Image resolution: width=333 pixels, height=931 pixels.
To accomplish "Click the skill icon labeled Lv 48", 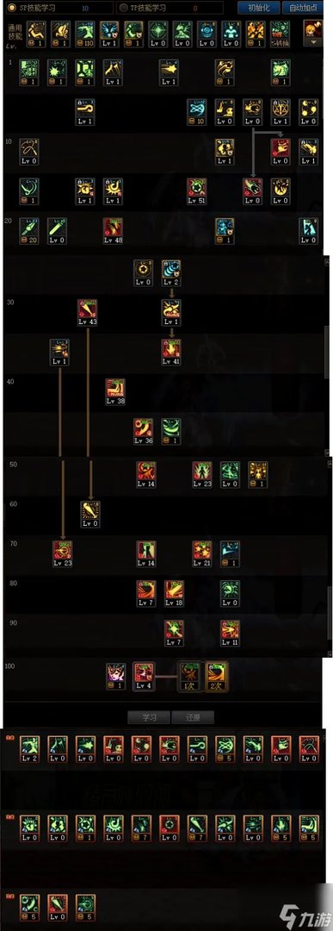I will point(113,231).
